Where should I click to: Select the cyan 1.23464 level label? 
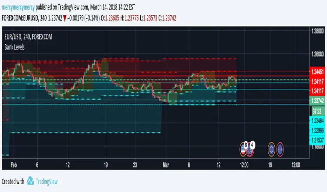[x=317, y=120]
